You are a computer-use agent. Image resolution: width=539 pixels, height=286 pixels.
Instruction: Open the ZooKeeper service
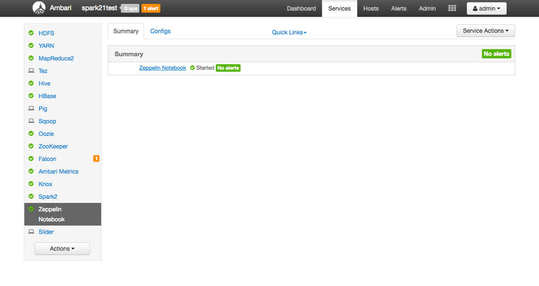coord(53,147)
